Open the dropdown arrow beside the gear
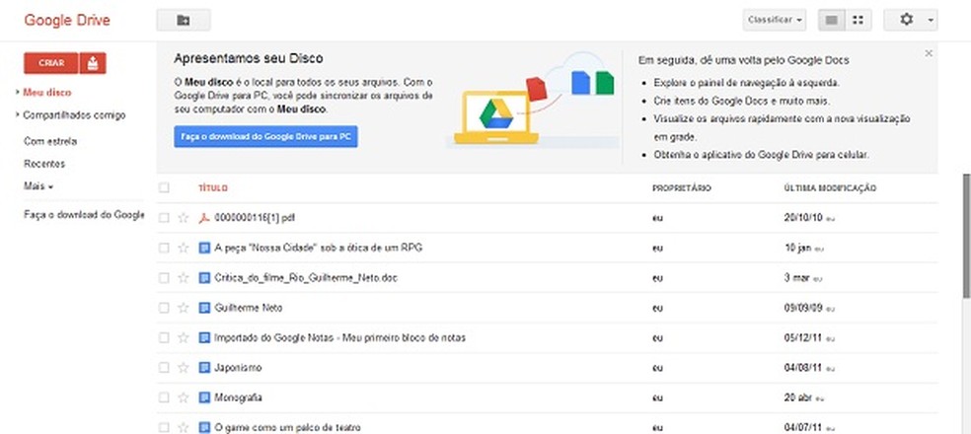971x434 pixels. pyautogui.click(x=931, y=21)
